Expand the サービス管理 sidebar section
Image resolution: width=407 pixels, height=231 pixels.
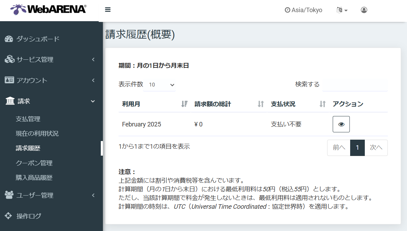(50, 60)
